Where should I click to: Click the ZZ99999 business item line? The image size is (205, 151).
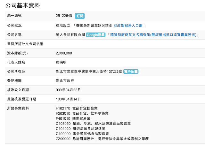pos(102,139)
